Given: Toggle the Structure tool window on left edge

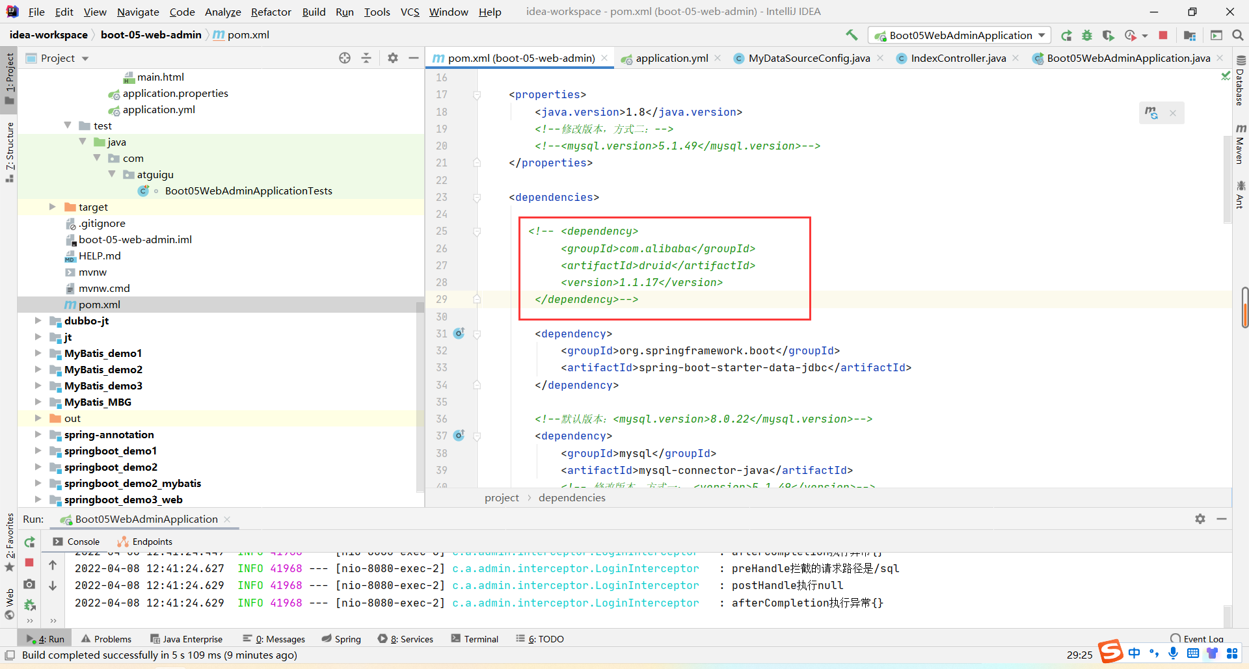Looking at the screenshot, I should tap(9, 151).
